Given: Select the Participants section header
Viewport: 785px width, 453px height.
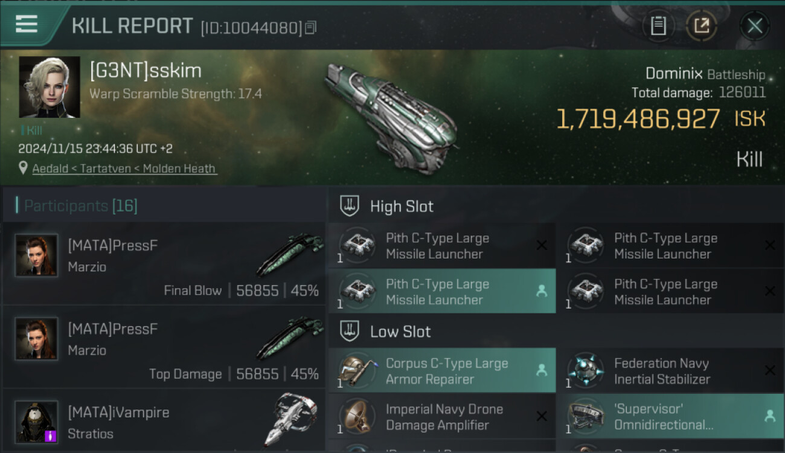Looking at the screenshot, I should click(x=81, y=206).
